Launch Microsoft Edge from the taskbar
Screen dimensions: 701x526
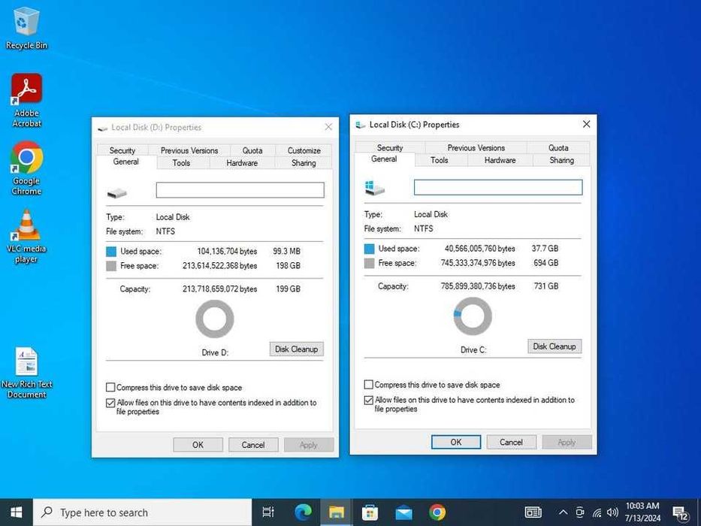pos(303,512)
